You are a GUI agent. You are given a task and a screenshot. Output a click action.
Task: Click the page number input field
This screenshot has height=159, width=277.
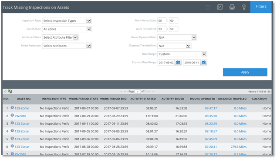point(138,92)
